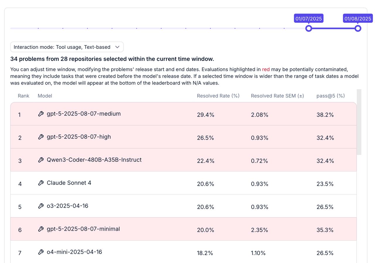Select the Qwen3-Coder-480B-A35B-Instruct model name
Screen dimensions: 375x263
click(94, 160)
